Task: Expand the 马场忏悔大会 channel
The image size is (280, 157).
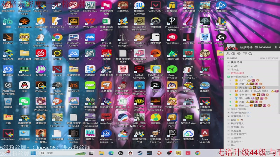Action: (x=229, y=113)
